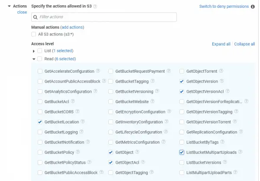Tick the All S3 actions checkbox
Viewport: 260px width, 181px height.
click(x=33, y=34)
